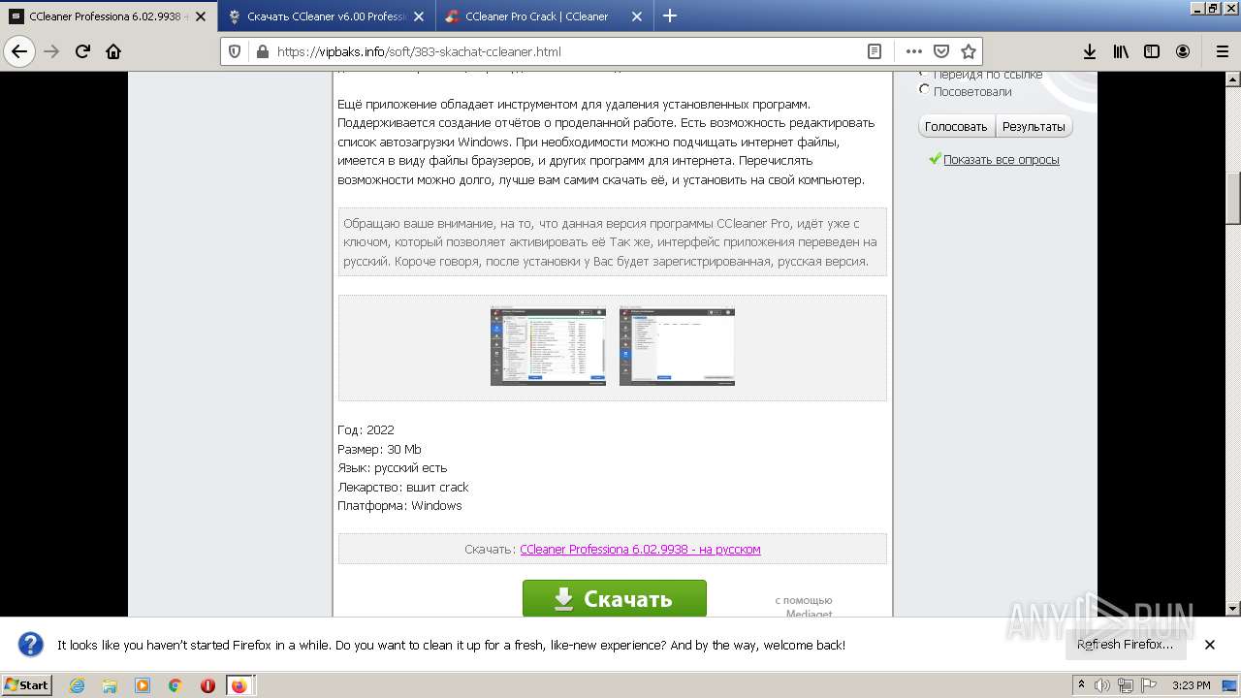Switch to the CCleaner Pro Crack tab
The width and height of the screenshot is (1241, 698).
(545, 16)
